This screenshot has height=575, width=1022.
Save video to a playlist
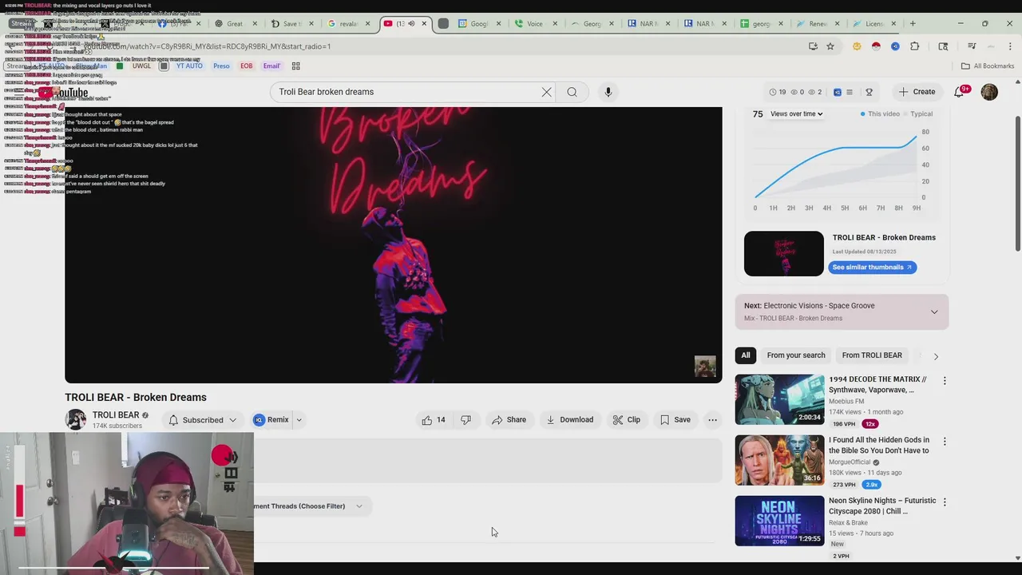coord(675,420)
